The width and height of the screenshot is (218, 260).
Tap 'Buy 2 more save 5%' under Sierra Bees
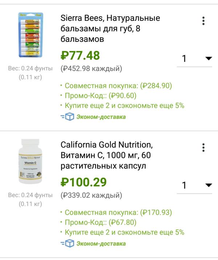click(x=124, y=106)
